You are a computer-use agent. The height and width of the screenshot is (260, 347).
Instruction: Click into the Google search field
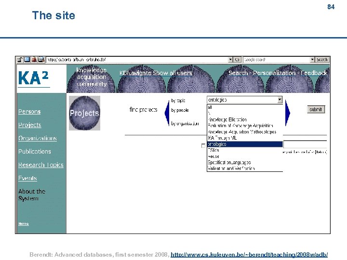[x=277, y=60]
